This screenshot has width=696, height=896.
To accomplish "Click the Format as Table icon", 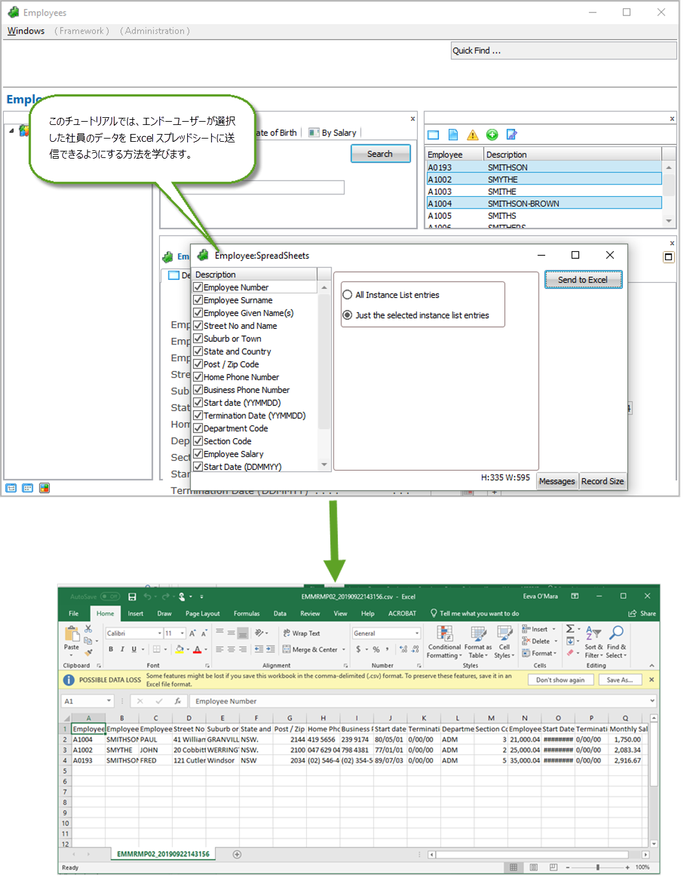I will tap(478, 633).
